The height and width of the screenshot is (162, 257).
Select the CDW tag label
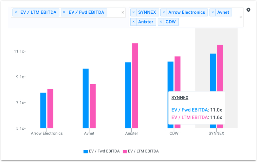tap(171, 22)
